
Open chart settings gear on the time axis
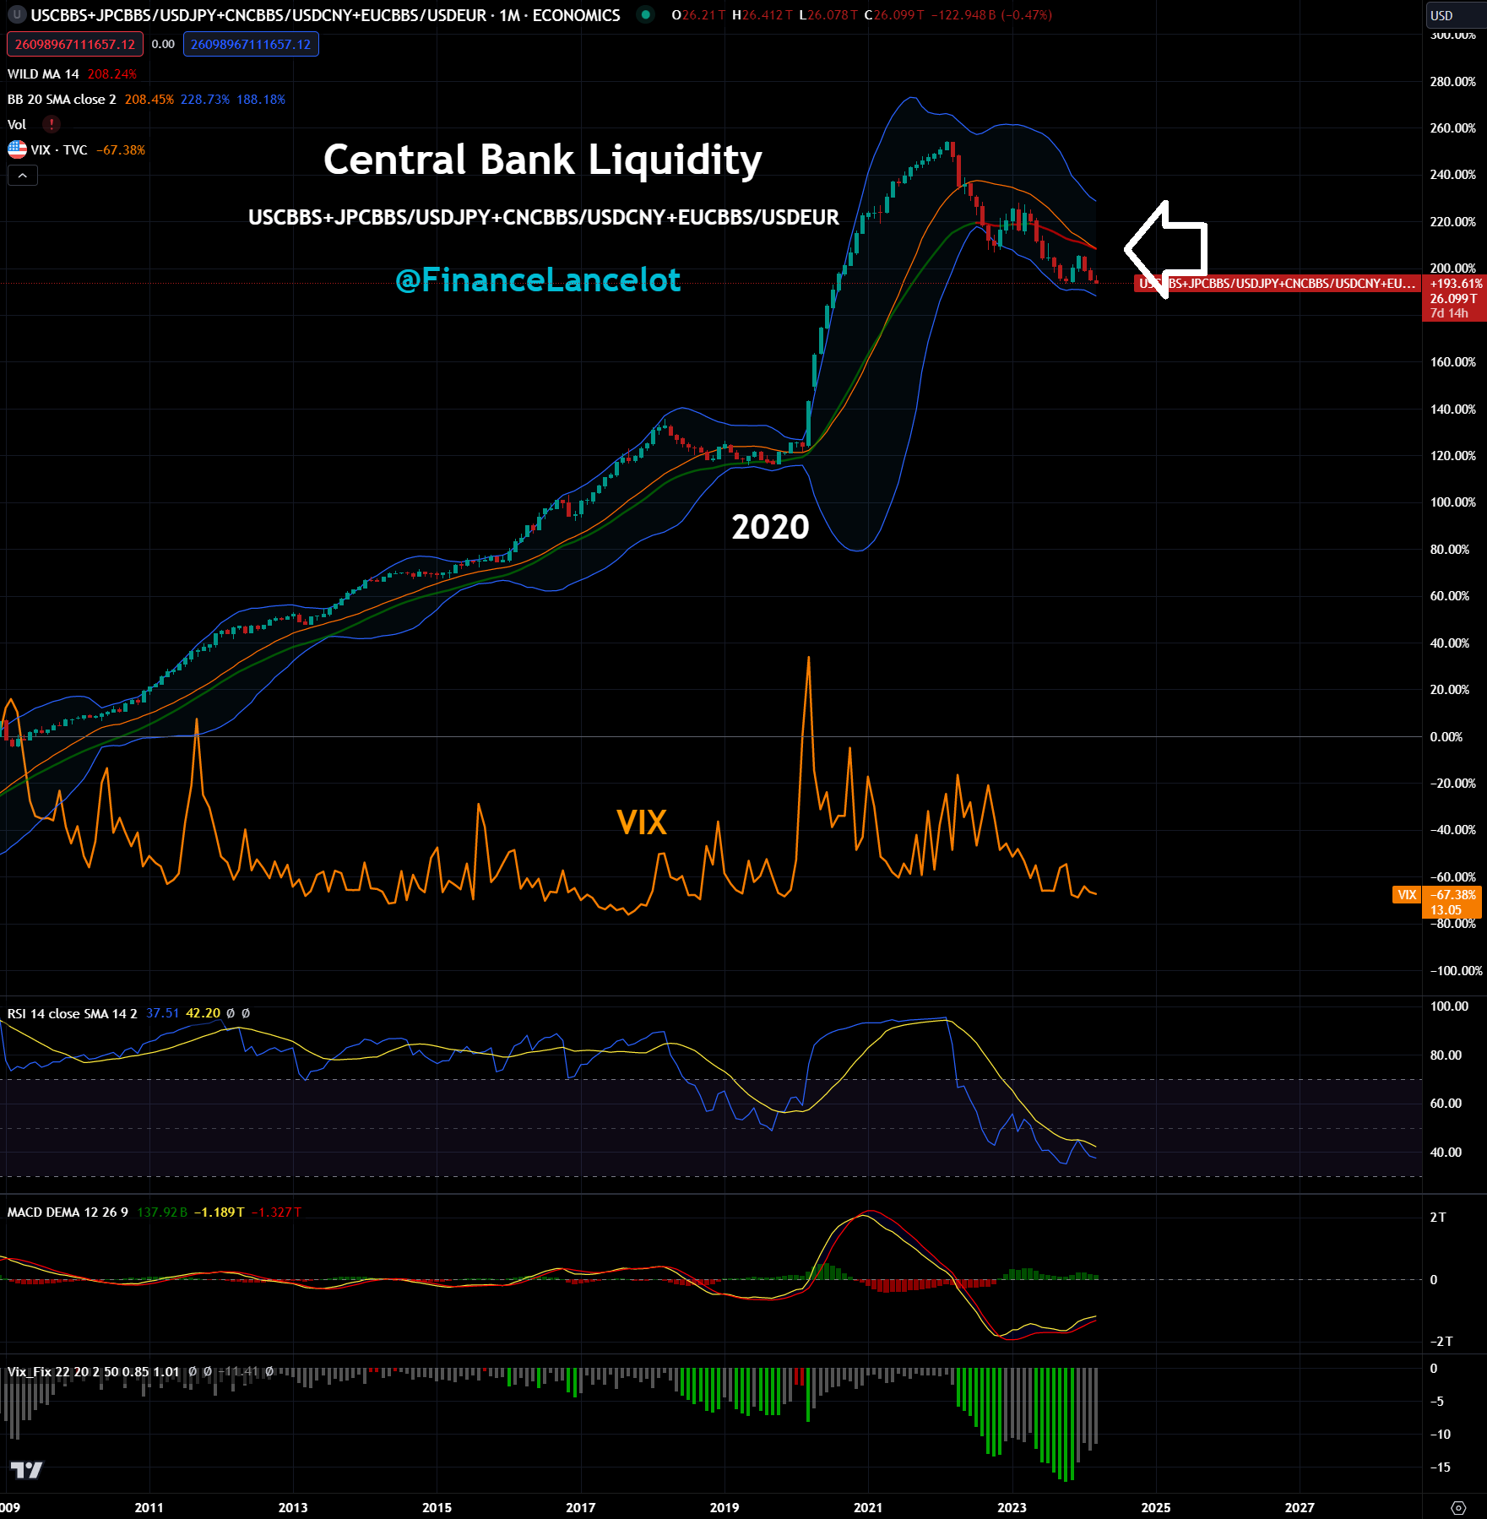(1458, 1507)
